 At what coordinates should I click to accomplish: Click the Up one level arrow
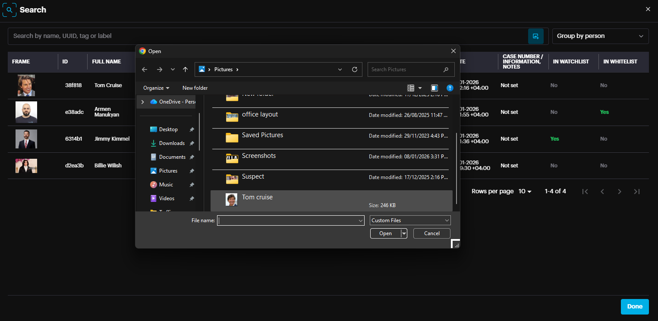185,69
